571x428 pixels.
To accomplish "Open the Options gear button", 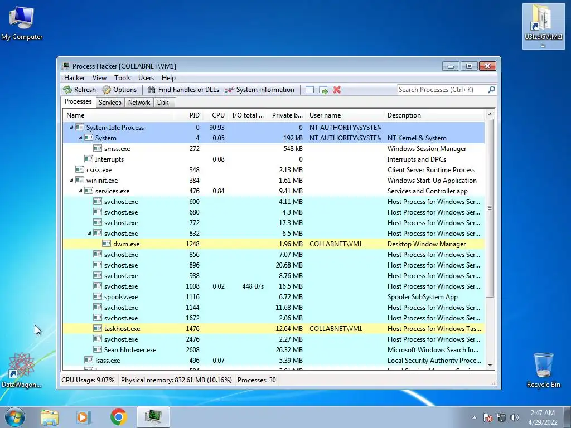I will point(119,90).
